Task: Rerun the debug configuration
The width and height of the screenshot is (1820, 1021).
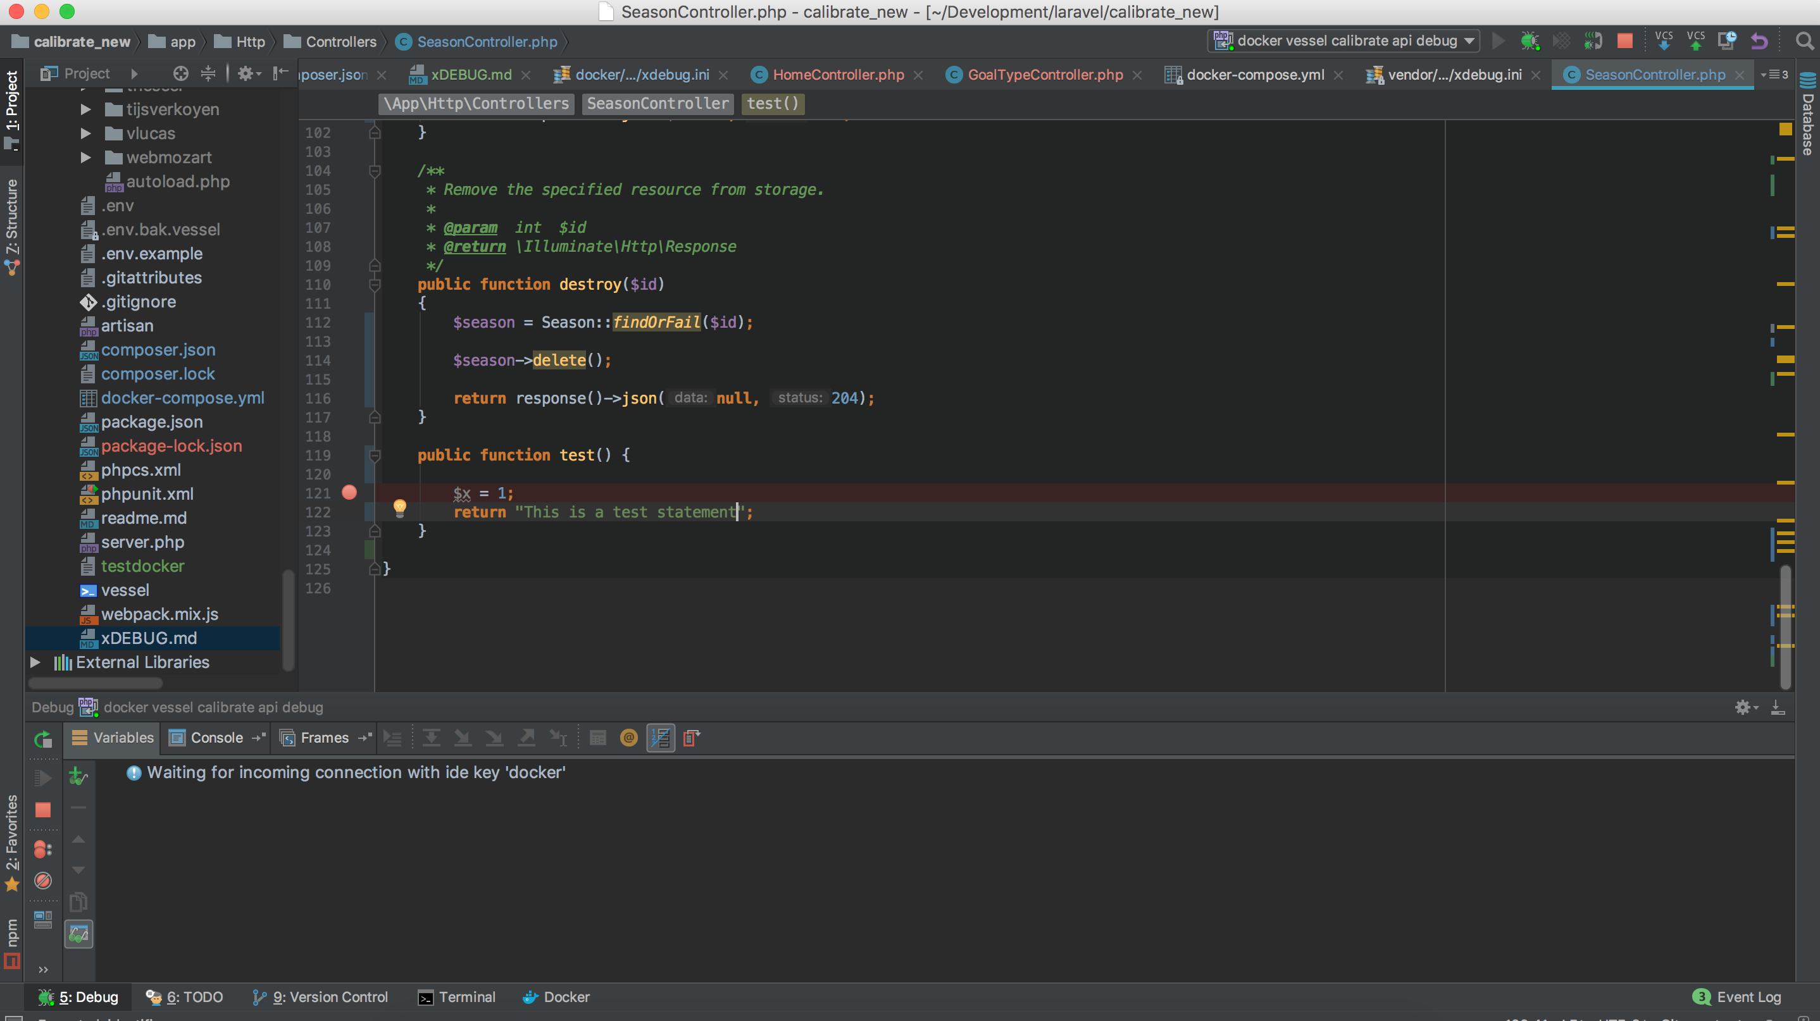Action: (43, 741)
